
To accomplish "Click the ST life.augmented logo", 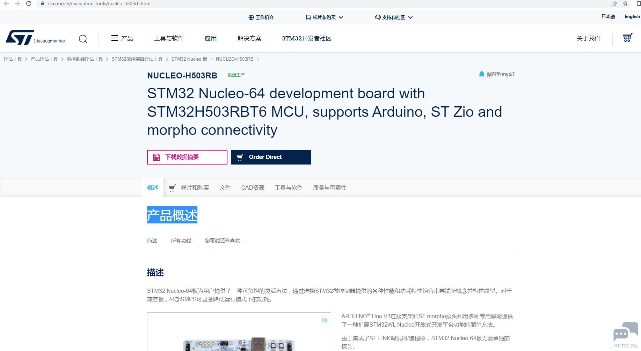I will click(35, 38).
